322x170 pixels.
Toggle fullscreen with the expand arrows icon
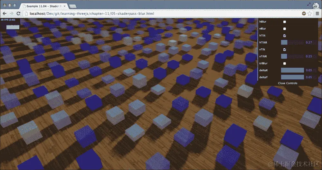pyautogui.click(x=309, y=5)
